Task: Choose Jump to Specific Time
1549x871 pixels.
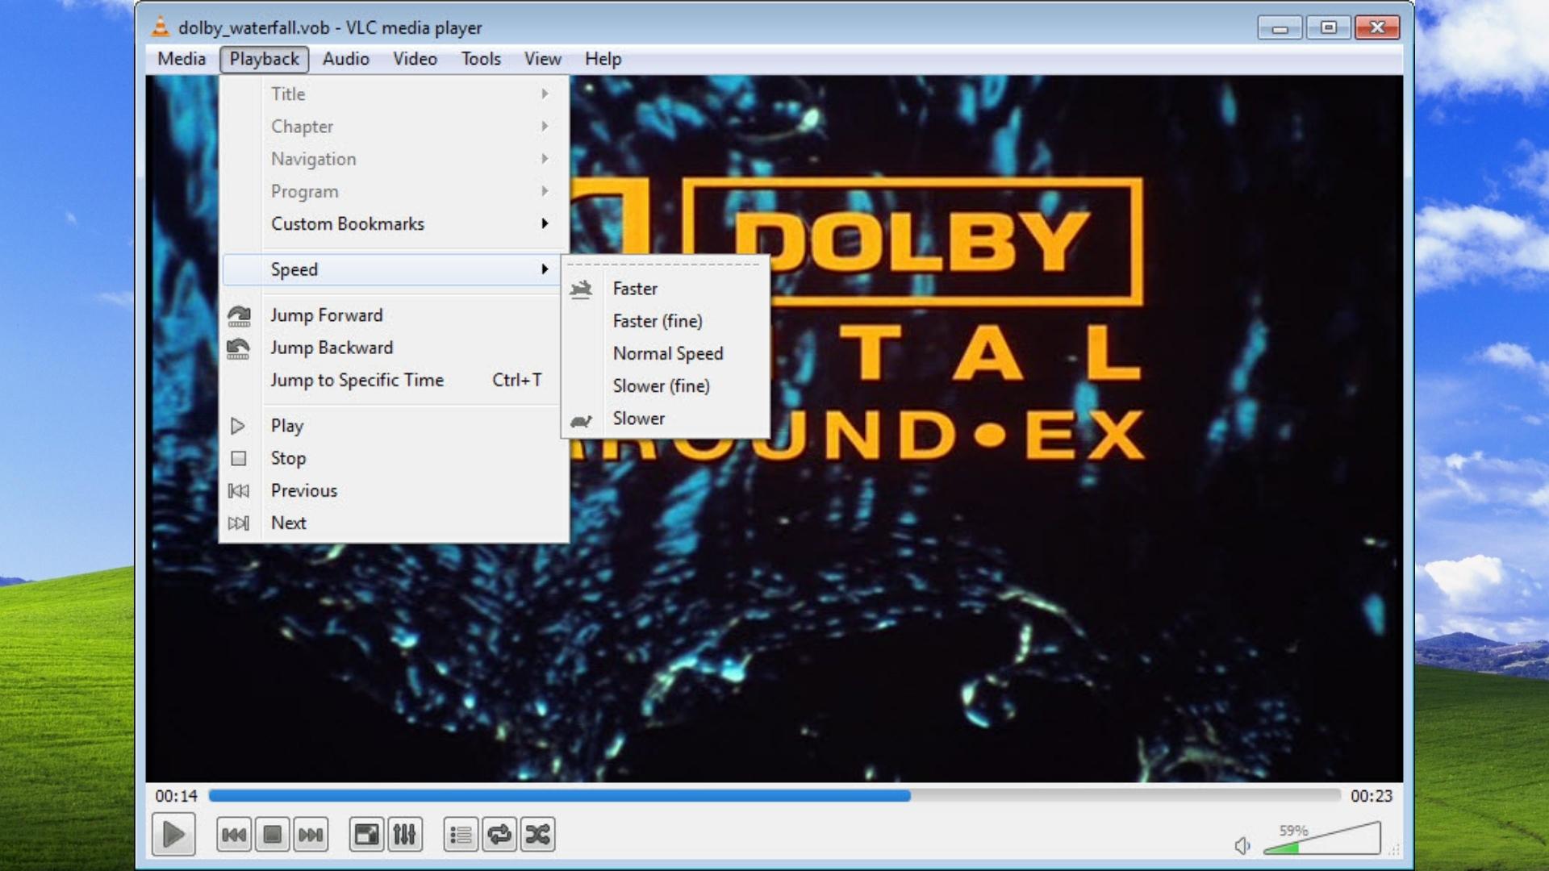Action: 394,380
